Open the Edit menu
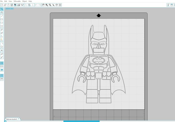The height and width of the screenshot is (122, 175). point(6,1)
